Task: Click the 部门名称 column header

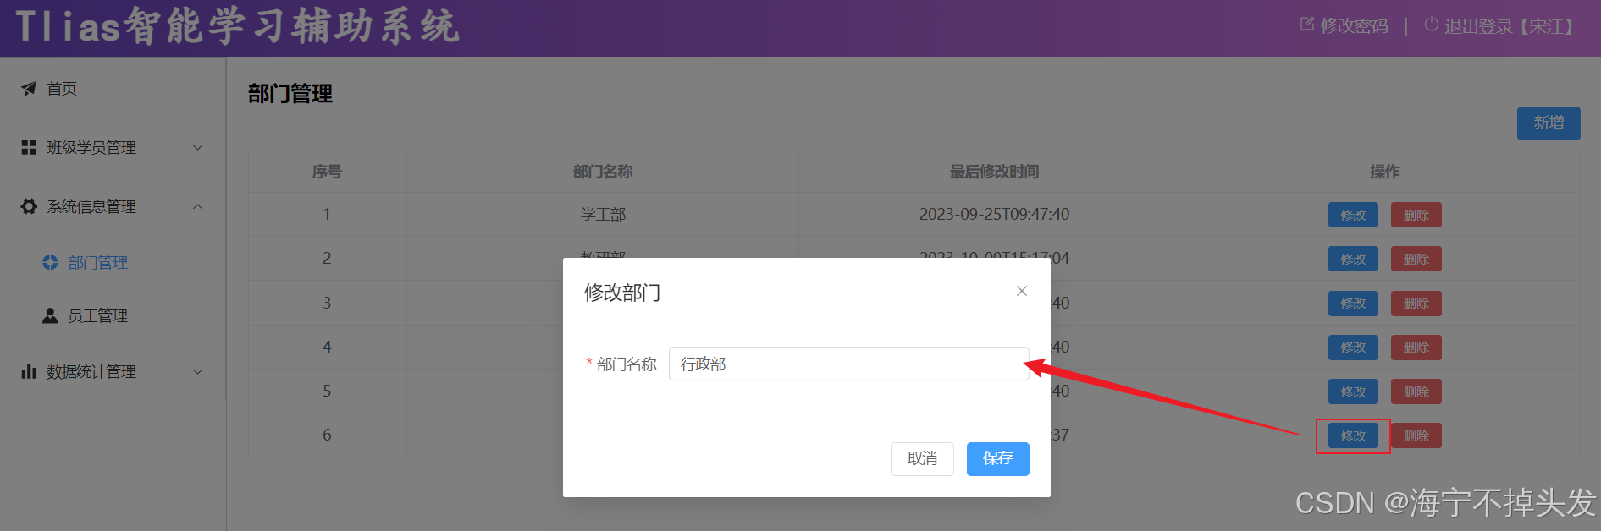Action: coord(603,172)
